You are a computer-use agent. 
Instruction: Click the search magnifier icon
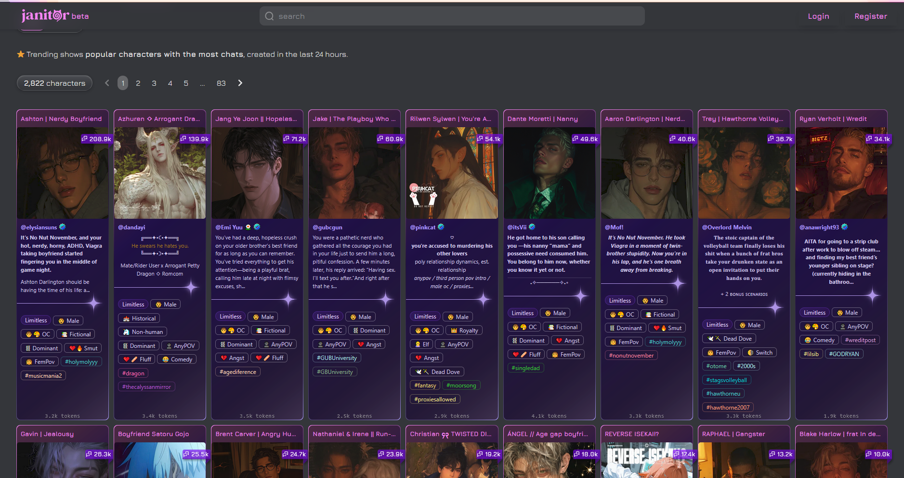269,16
